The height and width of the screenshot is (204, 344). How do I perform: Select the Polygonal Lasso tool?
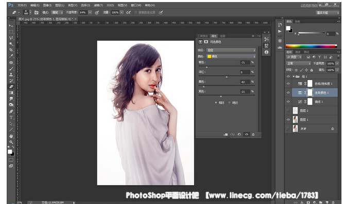coord(11,38)
